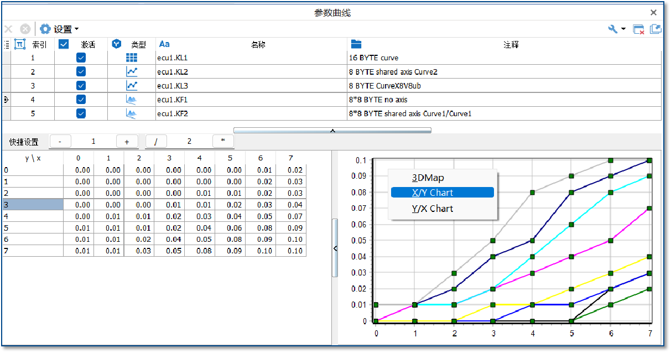The height and width of the screenshot is (353, 671).
Task: Click the surface type icon for ecu1.KF1
Action: point(131,99)
